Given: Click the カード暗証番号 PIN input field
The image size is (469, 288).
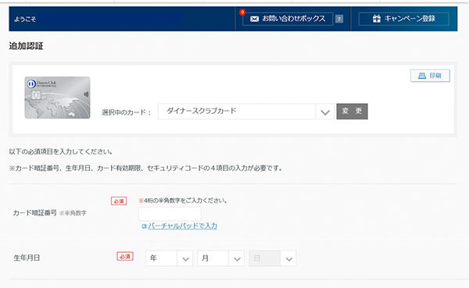Looking at the screenshot, I should (170, 214).
